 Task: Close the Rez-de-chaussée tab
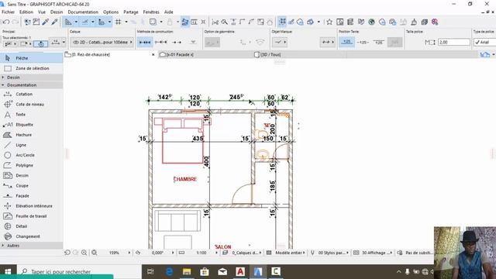click(153, 55)
